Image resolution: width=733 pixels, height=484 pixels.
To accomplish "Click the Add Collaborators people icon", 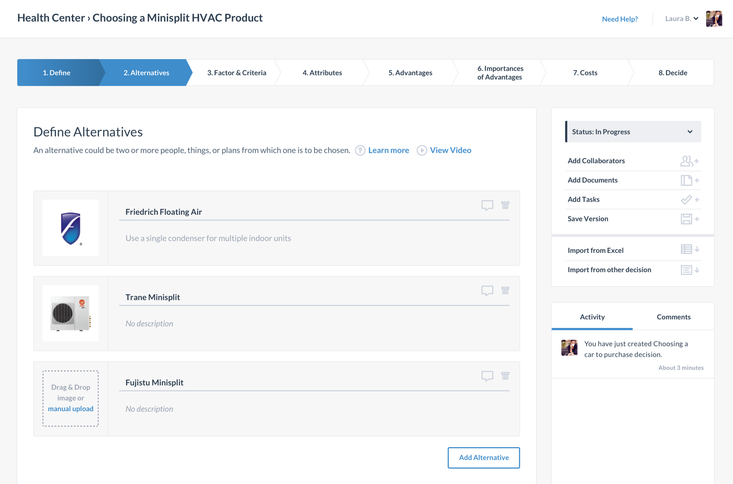I will 689,161.
